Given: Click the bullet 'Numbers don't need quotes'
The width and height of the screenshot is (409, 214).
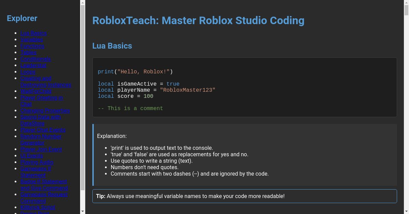Looking at the screenshot, I should point(145,167).
